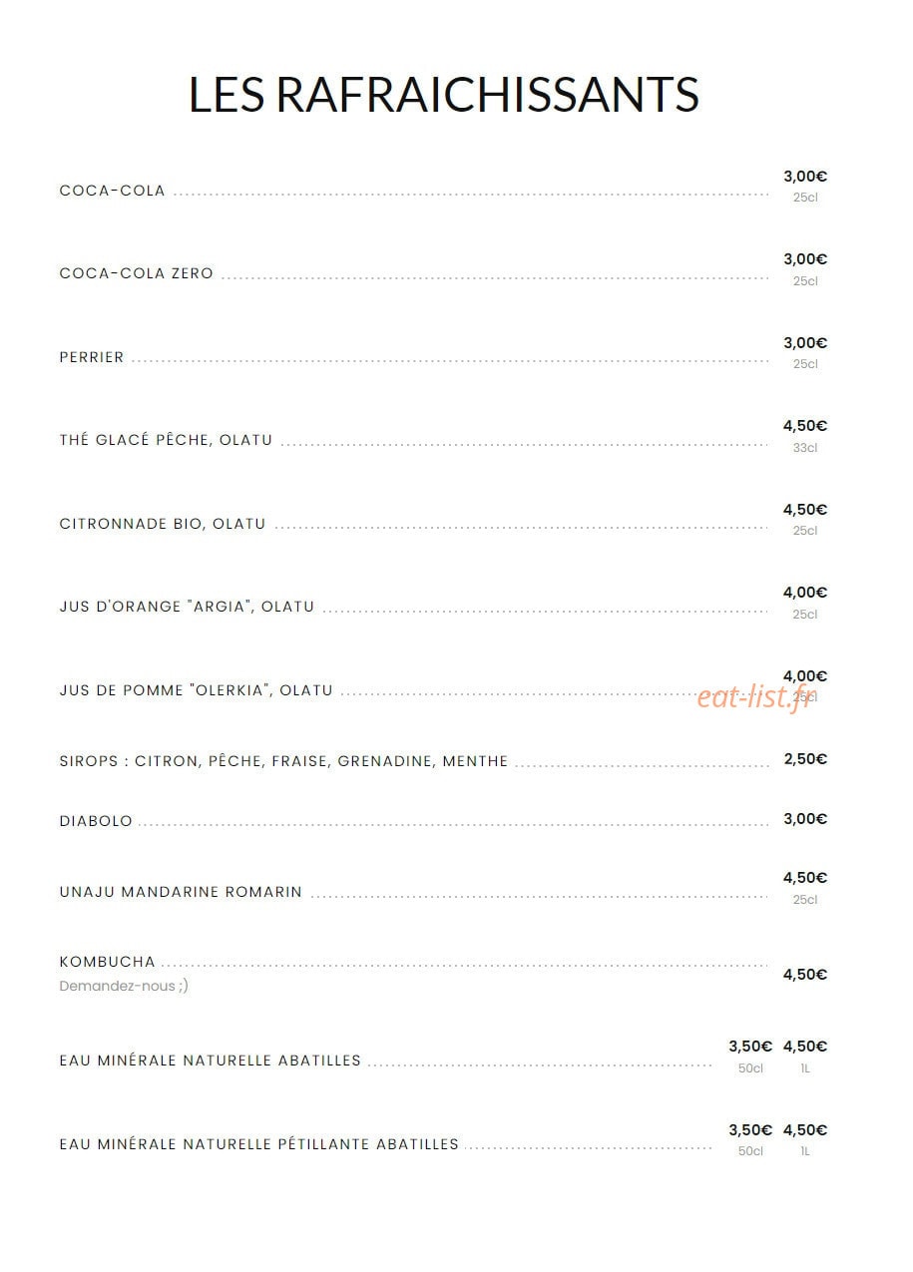
Task: Select the Sirops item listing citron and menthe
Action: click(283, 761)
